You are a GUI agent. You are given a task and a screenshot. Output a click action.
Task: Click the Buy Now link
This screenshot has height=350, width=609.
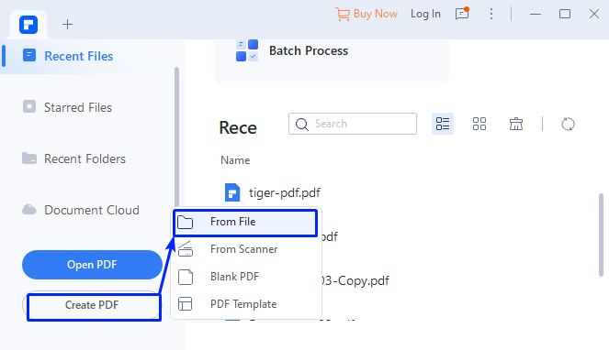(367, 14)
